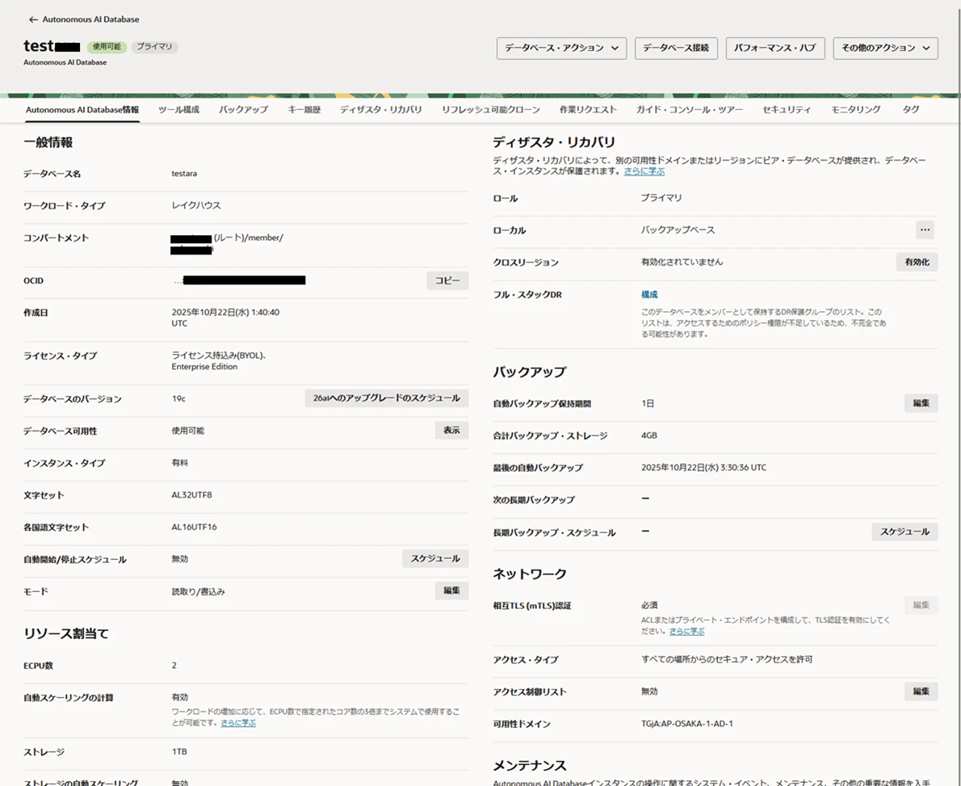
Task: Edit the アクセス制御リスト
Action: pyautogui.click(x=921, y=691)
